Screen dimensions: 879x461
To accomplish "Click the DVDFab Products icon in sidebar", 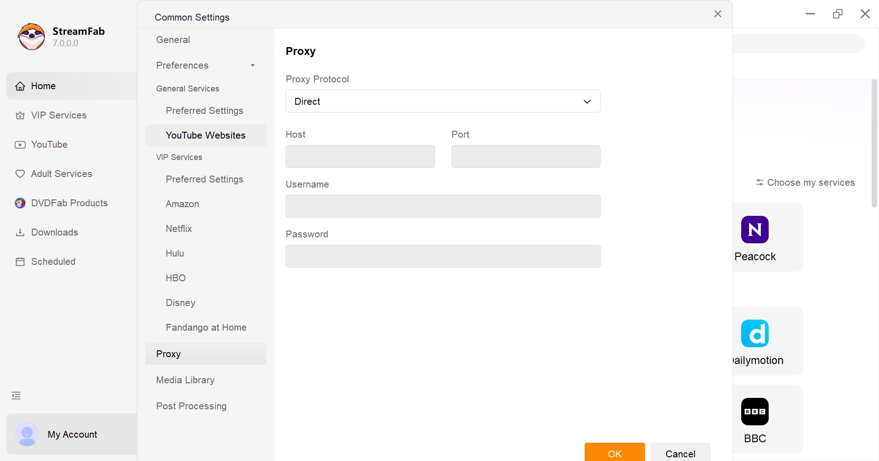I will (20, 203).
